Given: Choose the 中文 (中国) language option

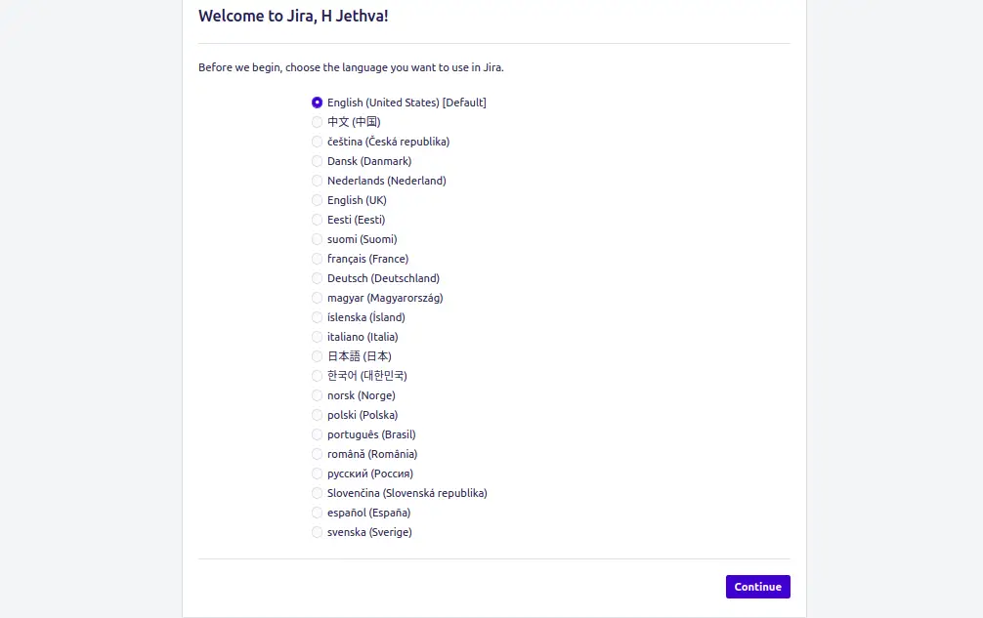Looking at the screenshot, I should [318, 122].
